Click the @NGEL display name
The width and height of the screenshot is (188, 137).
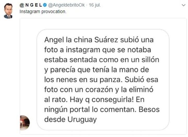31,5
